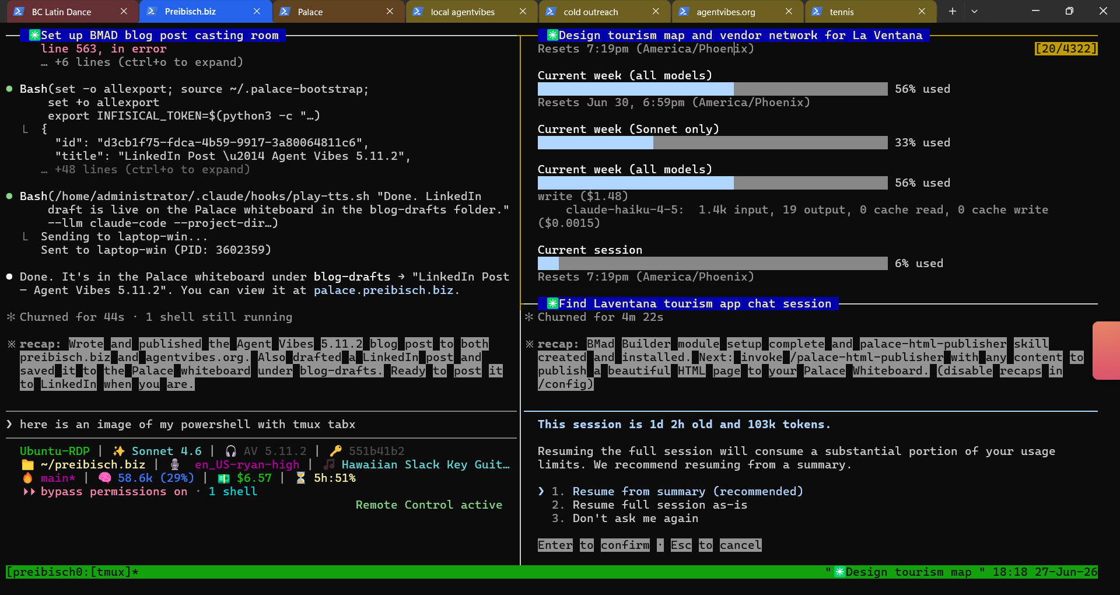Click the '6% used' session label

pos(919,263)
